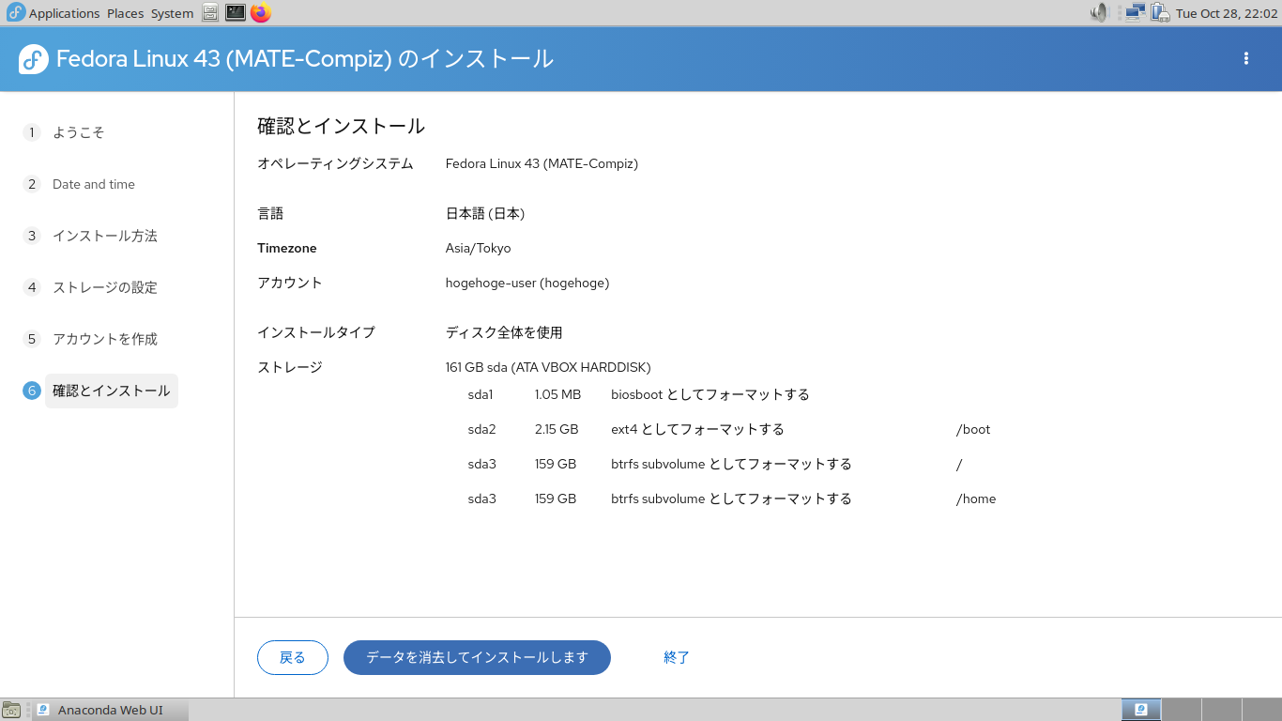
Task: Open the System menu
Action: [x=172, y=13]
